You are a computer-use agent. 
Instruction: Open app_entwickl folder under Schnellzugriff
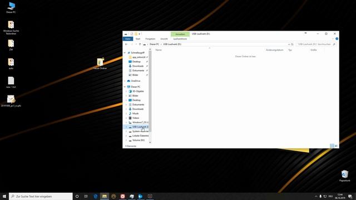pos(139,57)
